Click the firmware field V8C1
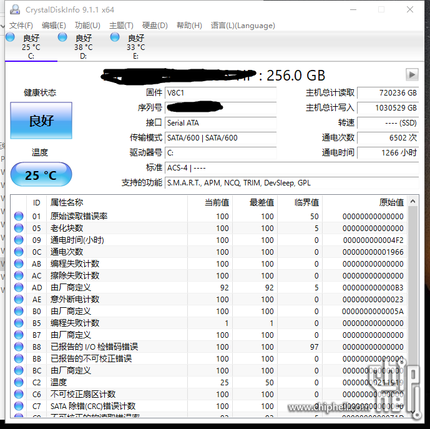The width and height of the screenshot is (430, 429). coord(220,93)
